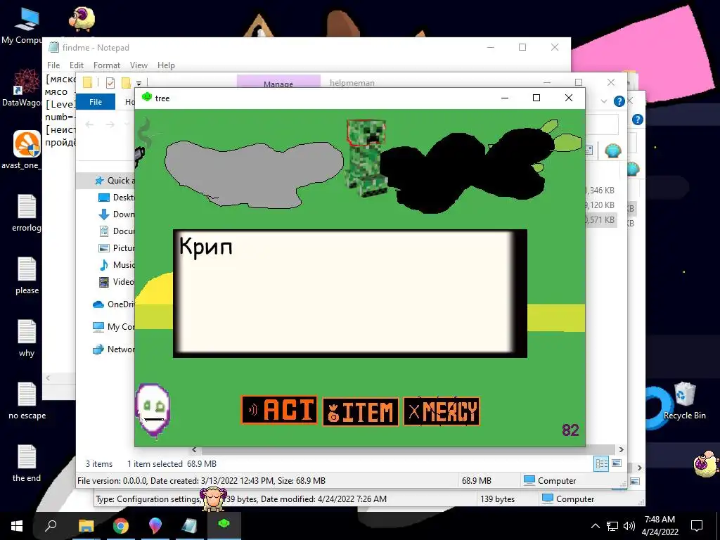Viewport: 720px width, 540px height.
Task: Switch Explorer to large icons view
Action: pos(617,463)
